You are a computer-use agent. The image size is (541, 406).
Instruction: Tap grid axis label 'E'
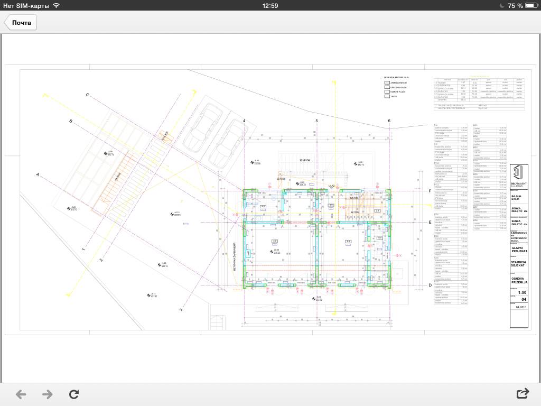pos(430,223)
